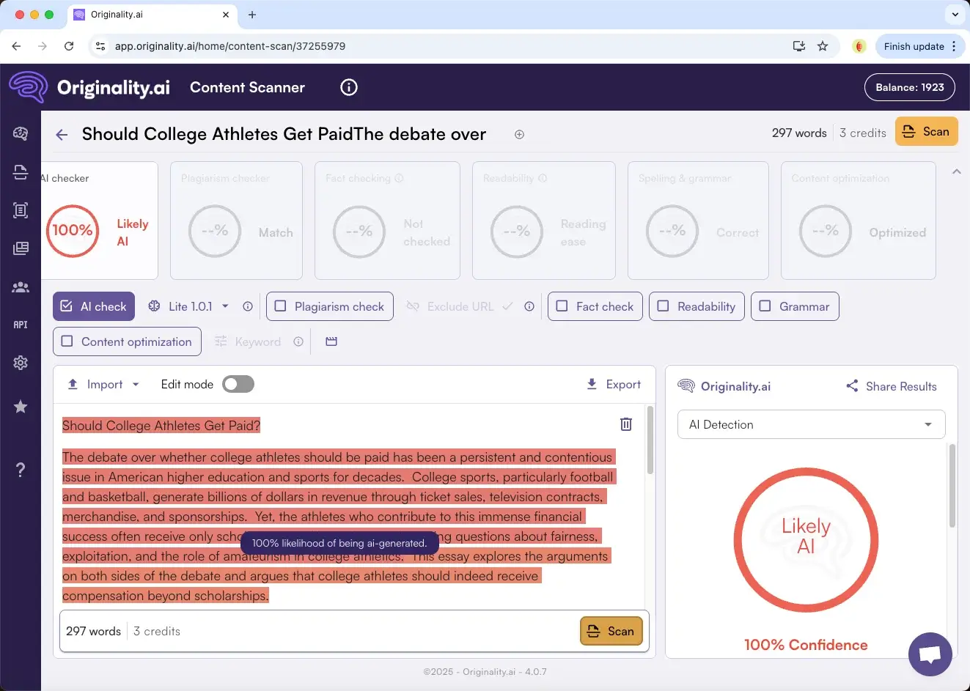Open the settings gear sidebar icon

[x=21, y=363]
